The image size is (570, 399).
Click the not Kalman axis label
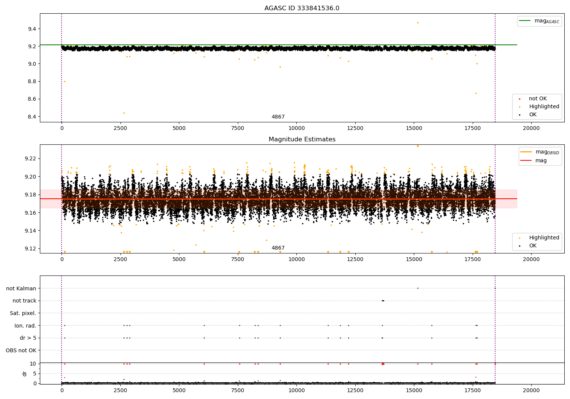click(x=21, y=289)
